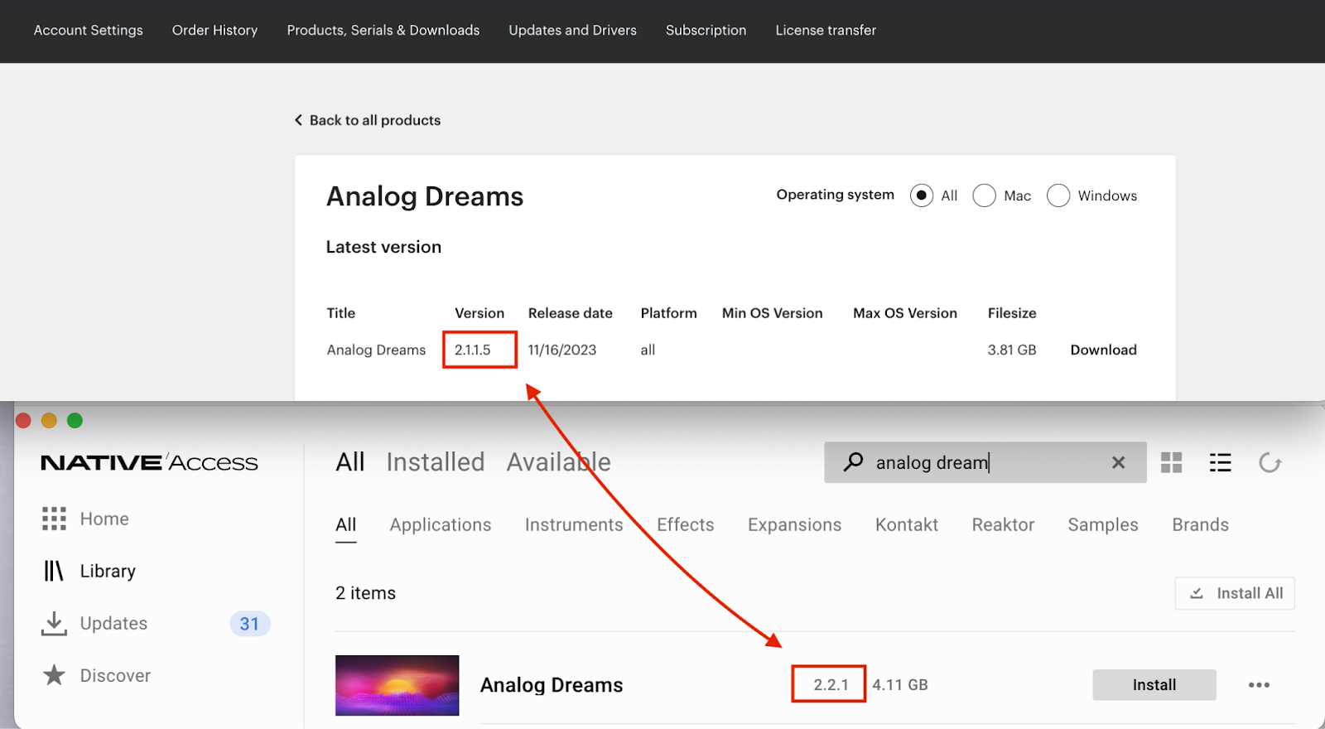Click the magnifying glass search icon
The image size is (1325, 729).
[853, 461]
